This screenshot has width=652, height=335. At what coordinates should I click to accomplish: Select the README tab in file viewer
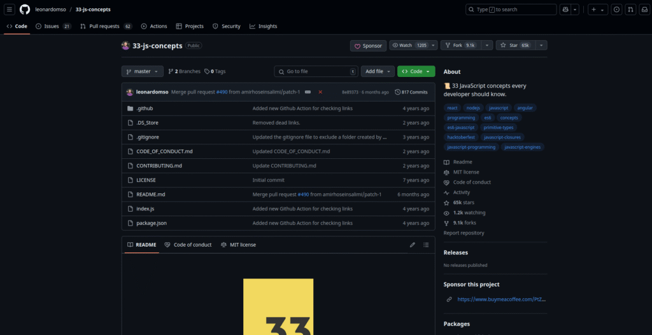[142, 245]
